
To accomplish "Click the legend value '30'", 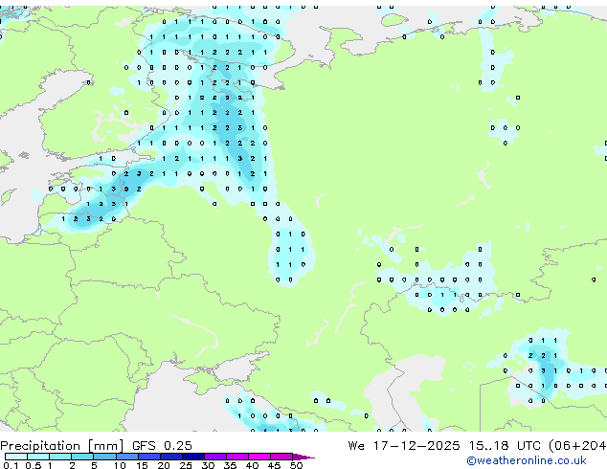I will tap(209, 465).
